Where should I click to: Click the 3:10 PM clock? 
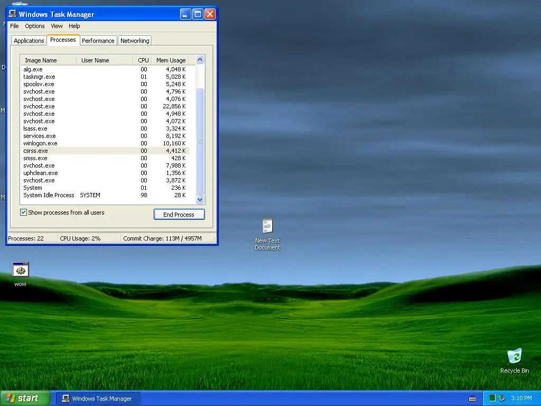(x=521, y=398)
